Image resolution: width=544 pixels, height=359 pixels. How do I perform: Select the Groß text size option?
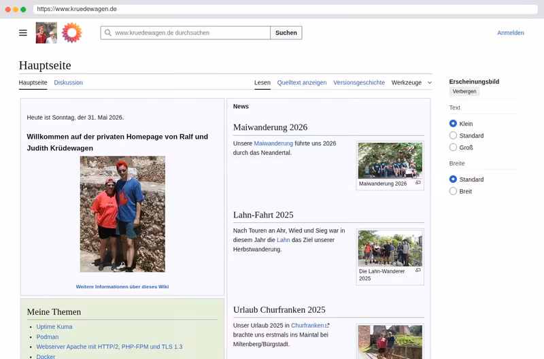pos(453,147)
